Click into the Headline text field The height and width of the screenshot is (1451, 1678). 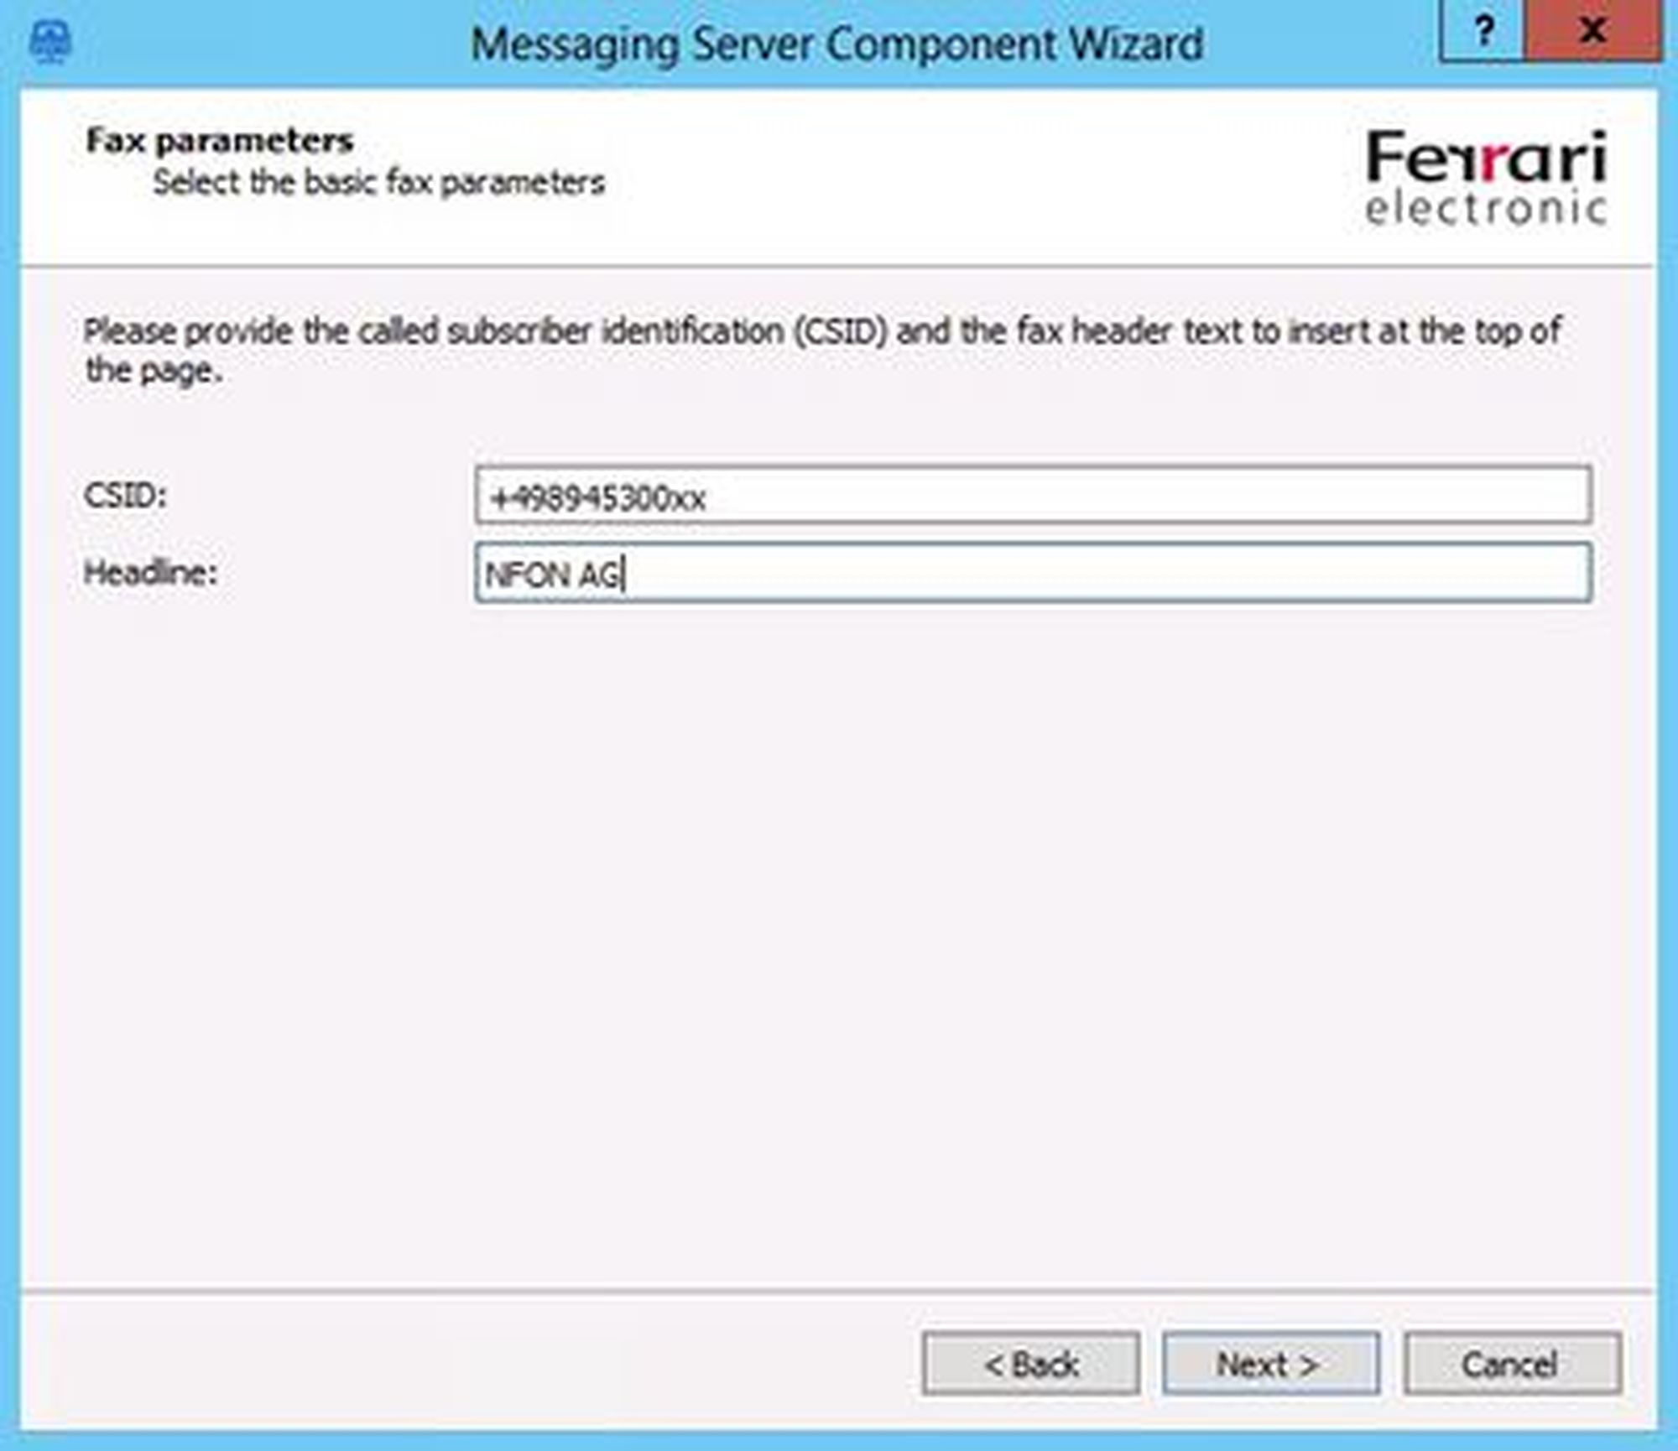tap(1032, 574)
